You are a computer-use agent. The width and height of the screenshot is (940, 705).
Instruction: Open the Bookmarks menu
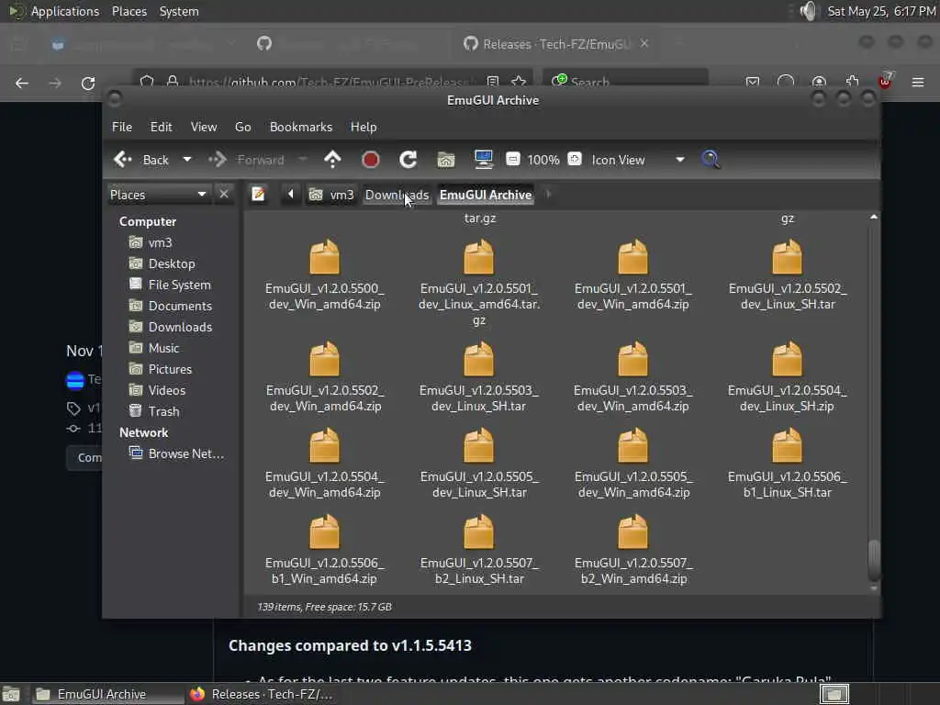pos(301,127)
